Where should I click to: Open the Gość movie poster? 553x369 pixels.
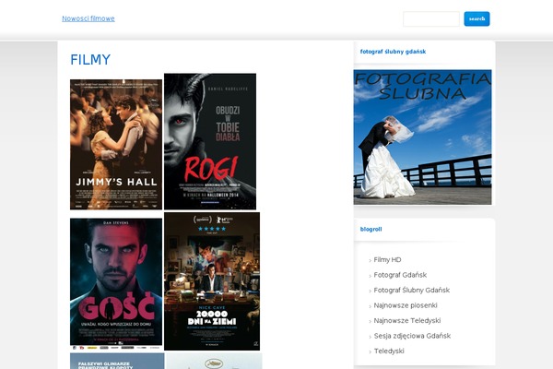pos(116,284)
